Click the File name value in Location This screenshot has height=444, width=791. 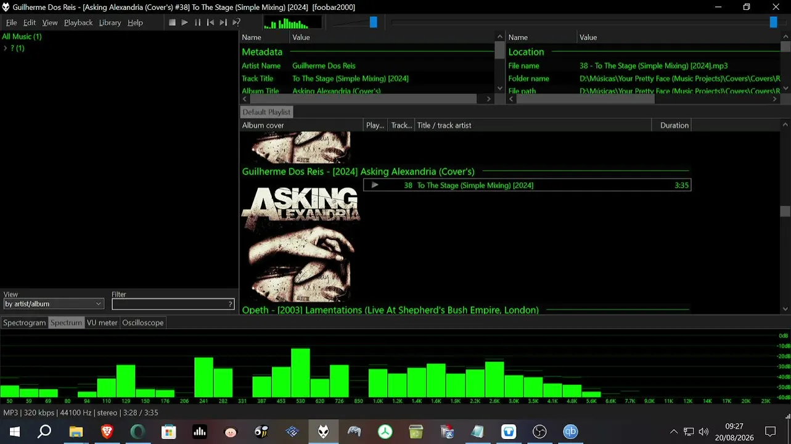(x=654, y=65)
